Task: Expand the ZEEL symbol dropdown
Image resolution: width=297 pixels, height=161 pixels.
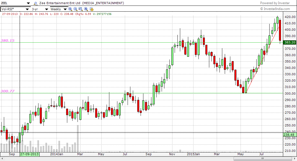Action: tap(28, 3)
